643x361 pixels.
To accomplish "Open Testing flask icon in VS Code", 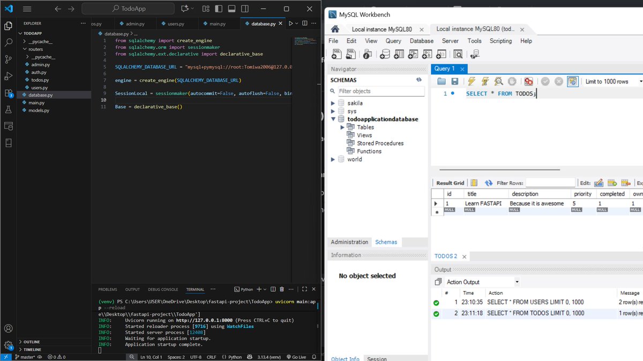I will [8, 109].
